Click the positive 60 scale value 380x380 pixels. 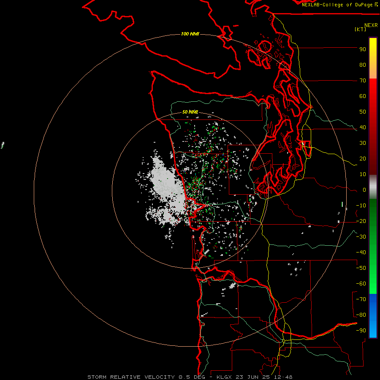click(x=363, y=96)
